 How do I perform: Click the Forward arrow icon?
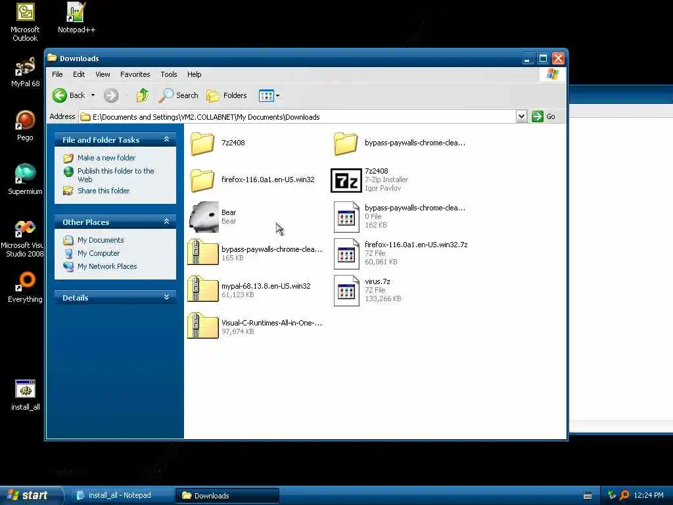click(110, 95)
